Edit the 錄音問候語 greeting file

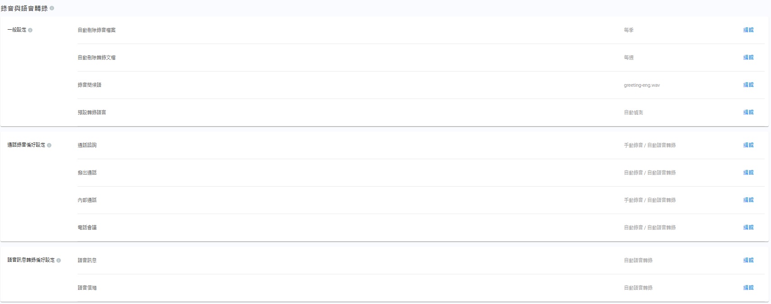tap(748, 85)
